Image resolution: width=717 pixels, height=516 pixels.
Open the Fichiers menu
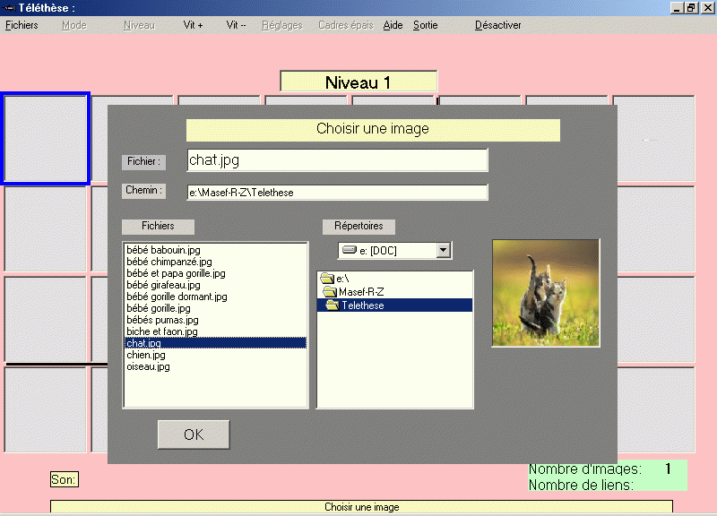pos(22,25)
